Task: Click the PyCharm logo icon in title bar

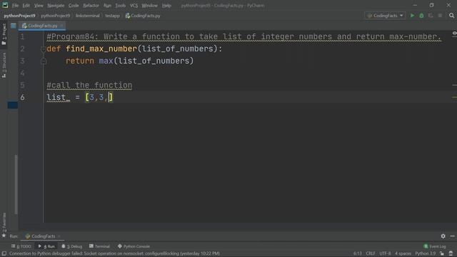Action: (5, 5)
